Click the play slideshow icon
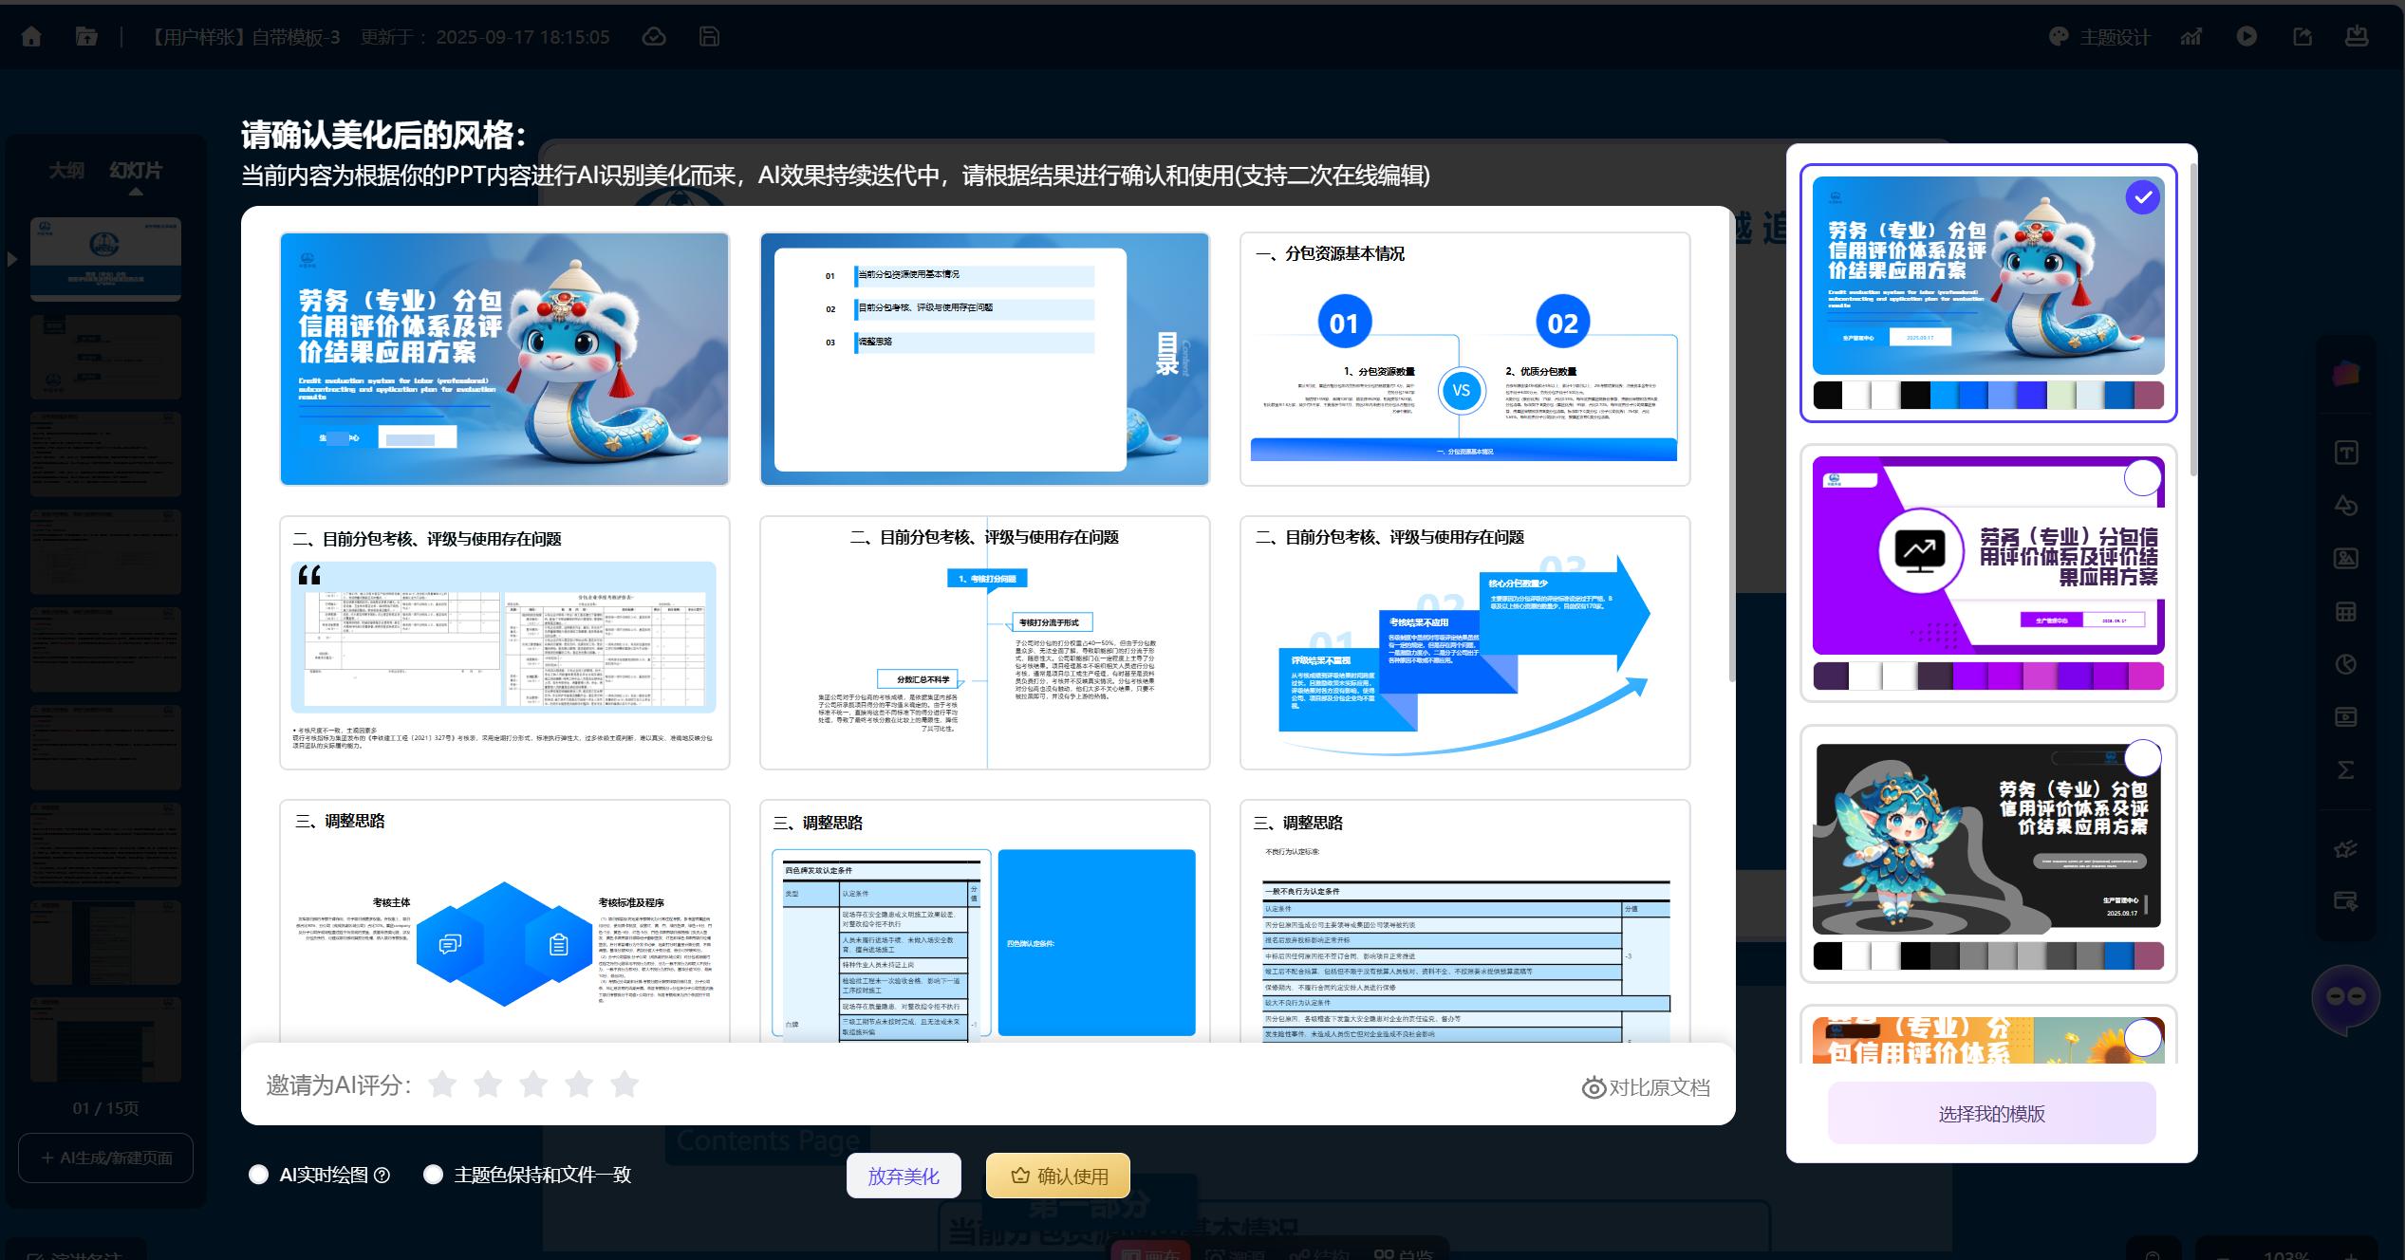Screen dimensions: 2405x1260 pyautogui.click(x=2247, y=36)
